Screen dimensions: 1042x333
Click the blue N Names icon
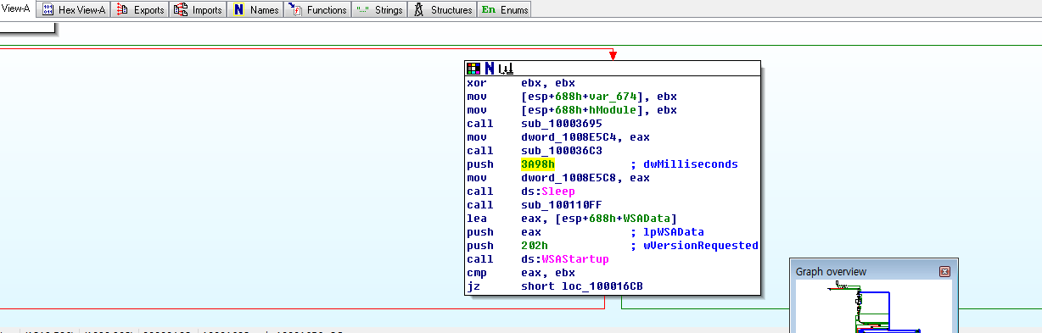click(238, 10)
